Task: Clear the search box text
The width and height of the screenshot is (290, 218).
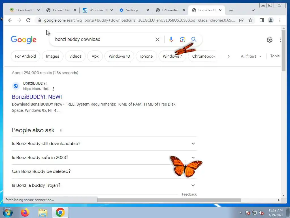Action: click(x=157, y=39)
